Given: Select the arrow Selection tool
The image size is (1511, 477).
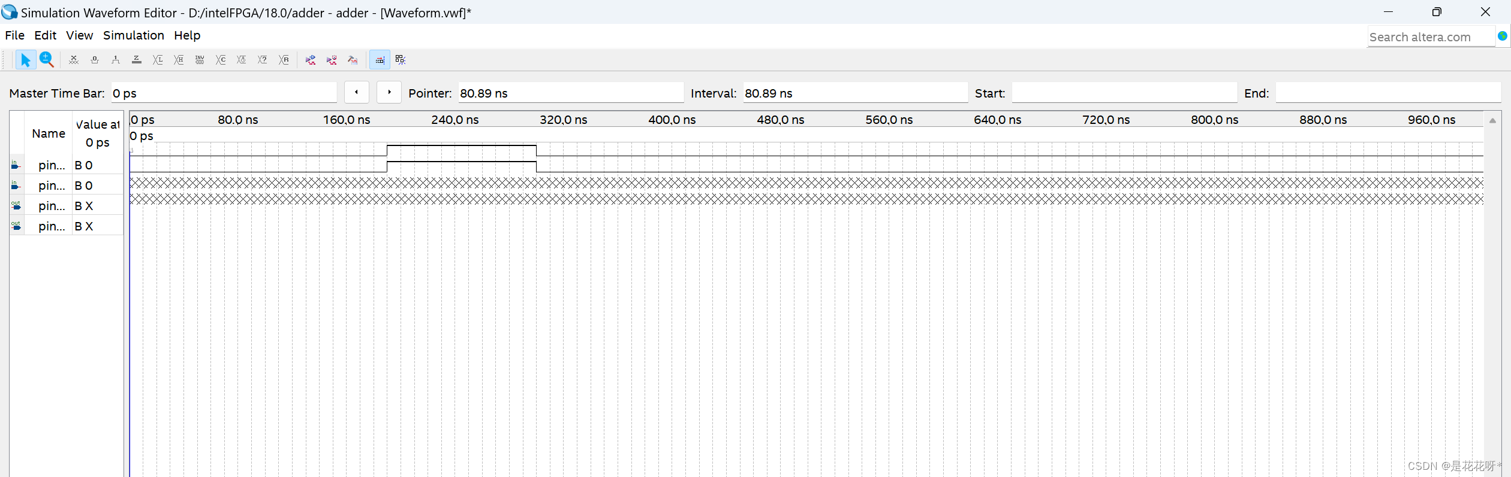Looking at the screenshot, I should pos(25,60).
